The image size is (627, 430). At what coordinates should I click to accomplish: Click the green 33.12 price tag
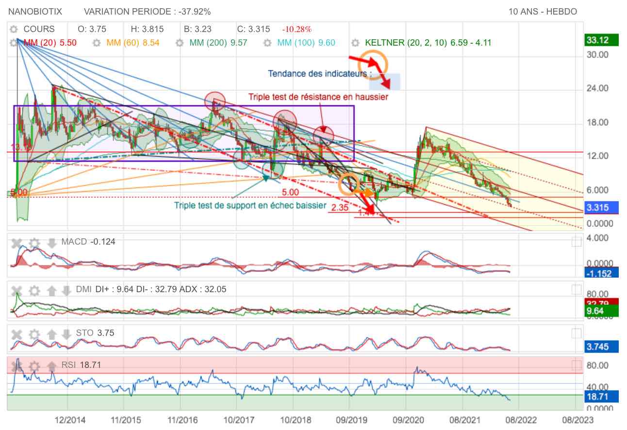click(x=602, y=40)
